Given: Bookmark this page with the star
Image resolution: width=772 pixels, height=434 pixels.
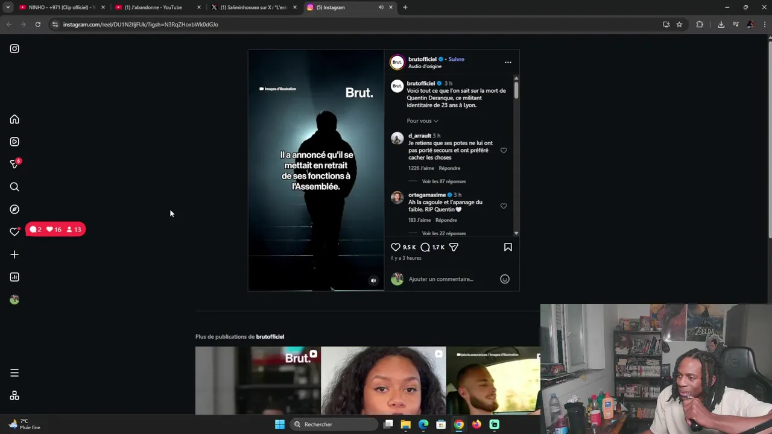Looking at the screenshot, I should pos(679,24).
